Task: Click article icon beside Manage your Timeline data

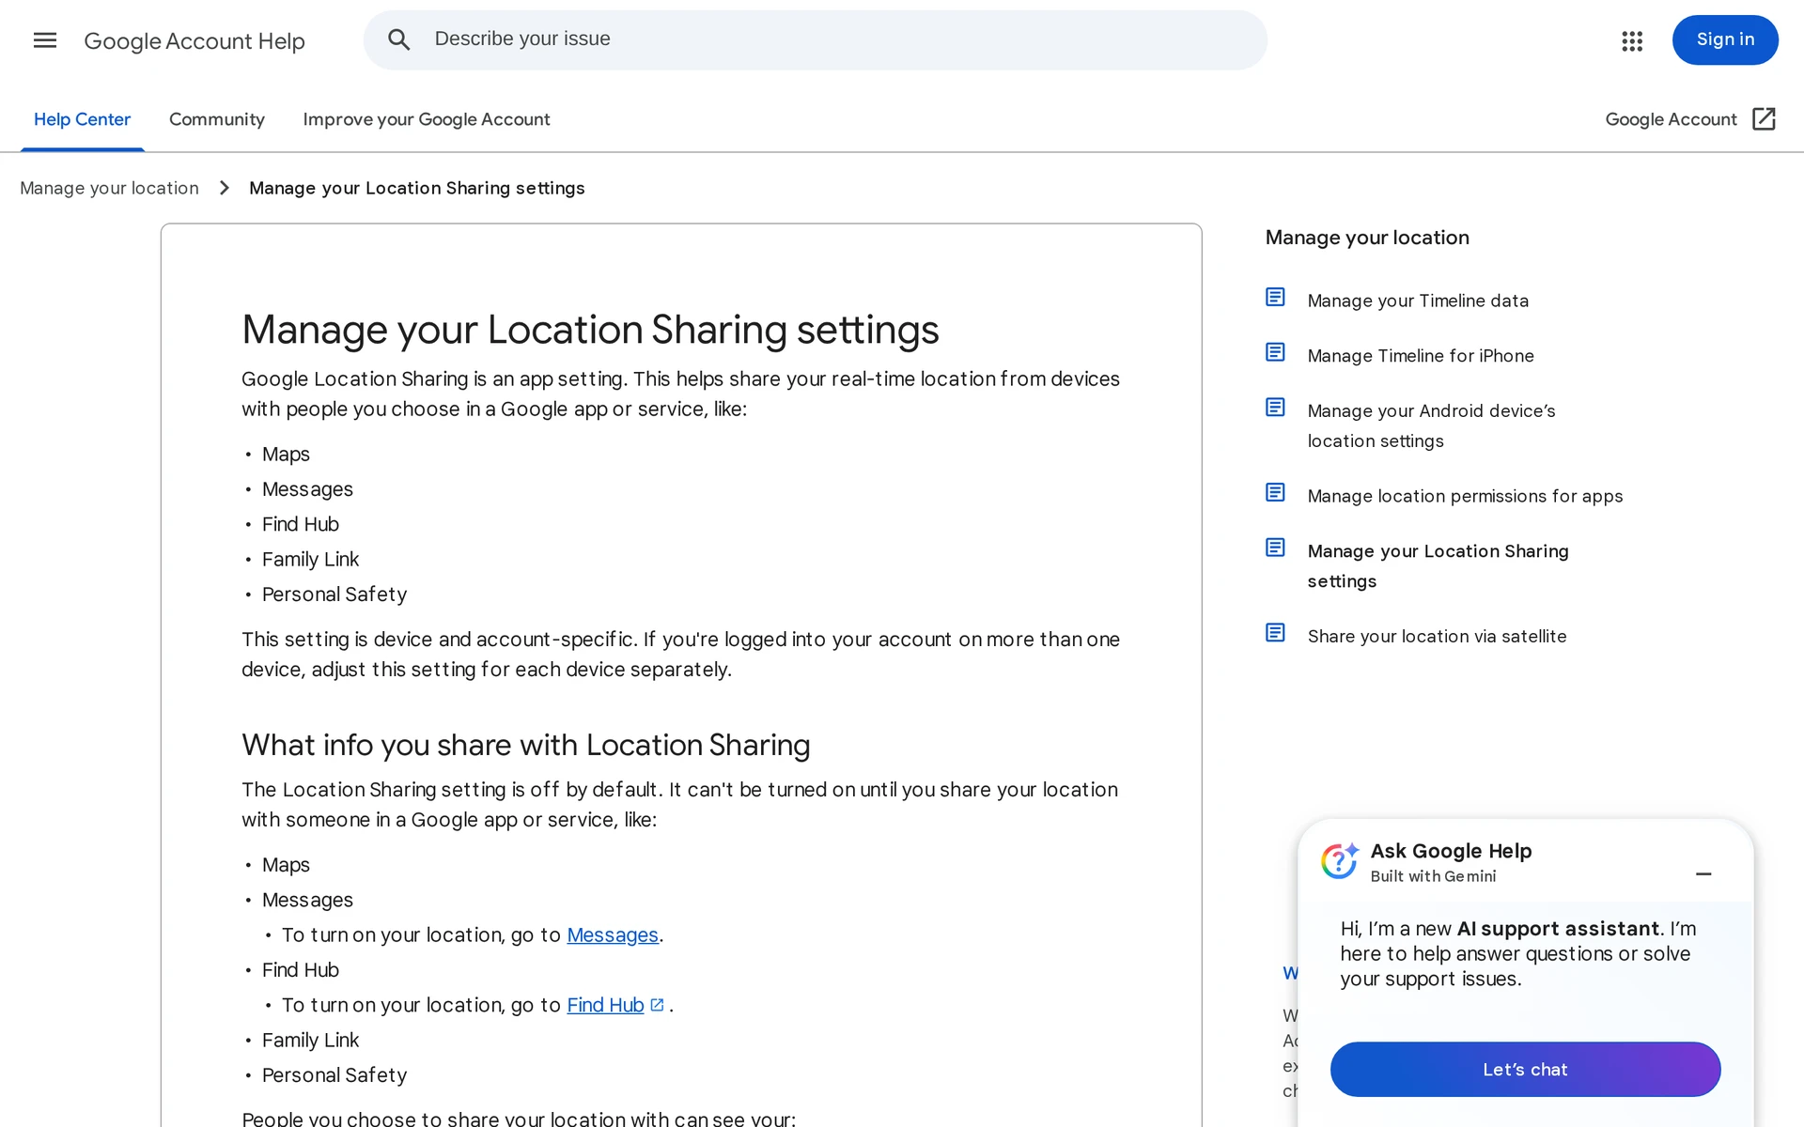Action: 1275,297
